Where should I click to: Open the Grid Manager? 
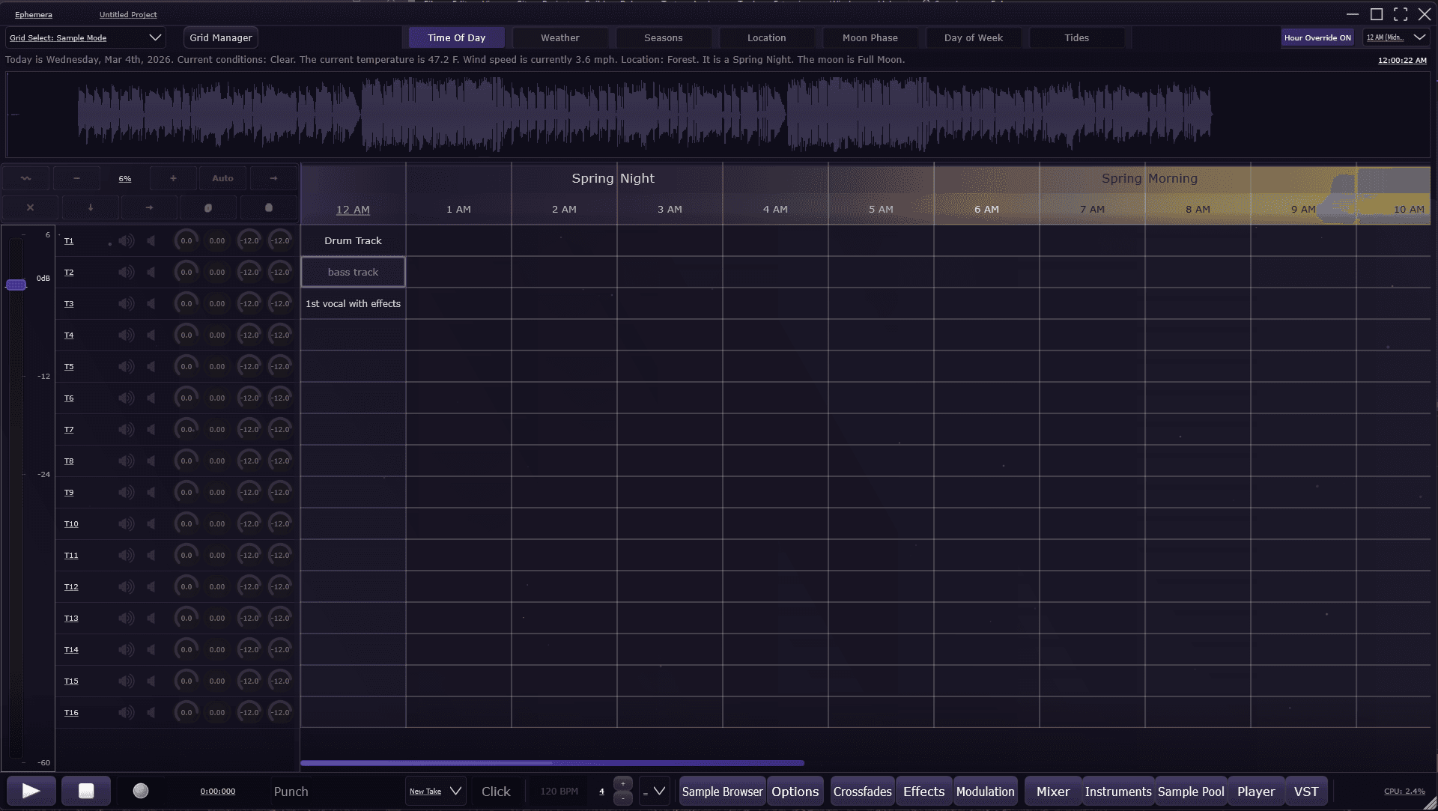tap(220, 37)
